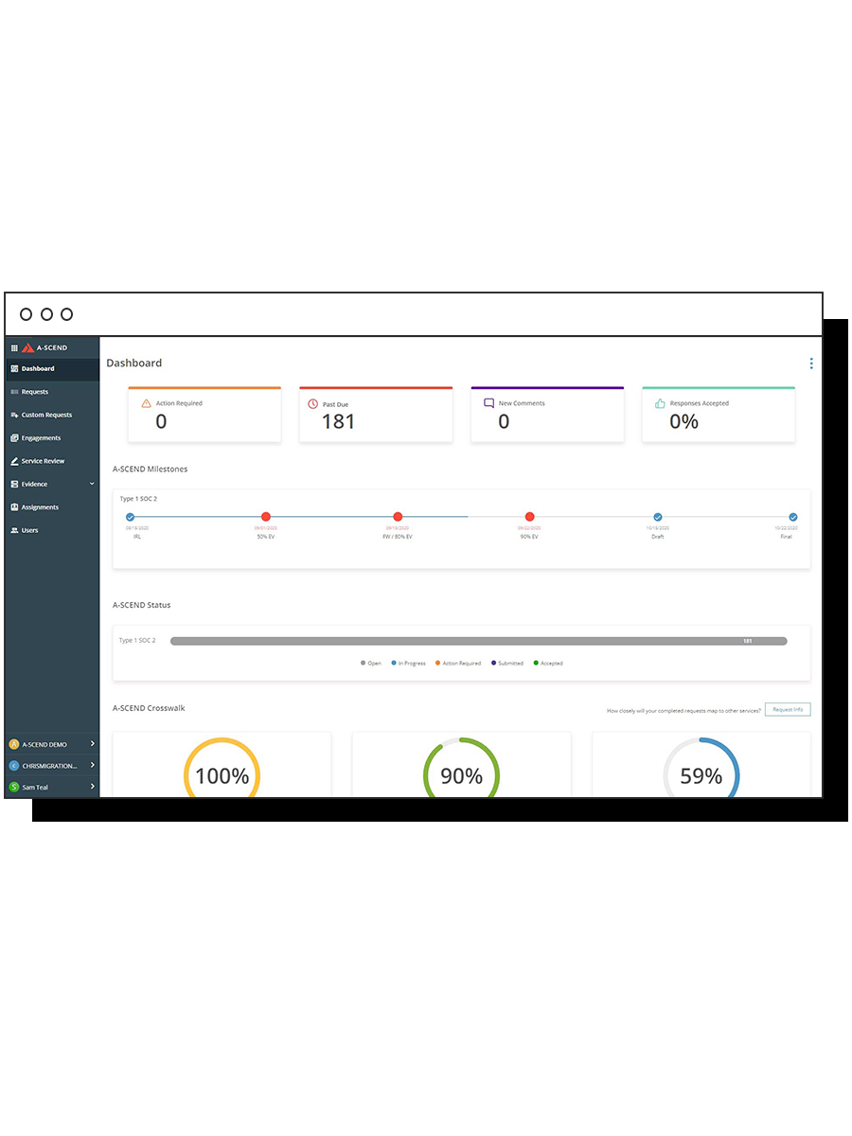
Task: Expand the Evidence submenu chevron
Action: tap(92, 484)
